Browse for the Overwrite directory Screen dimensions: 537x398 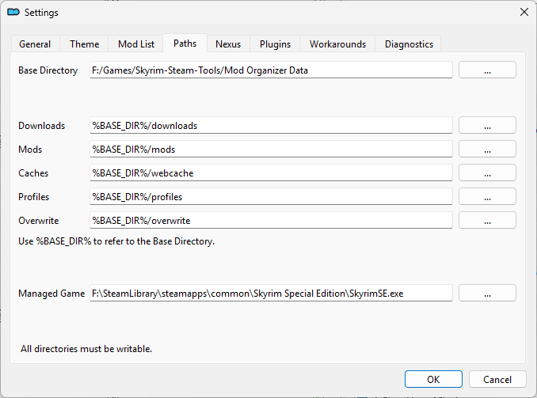coord(487,221)
